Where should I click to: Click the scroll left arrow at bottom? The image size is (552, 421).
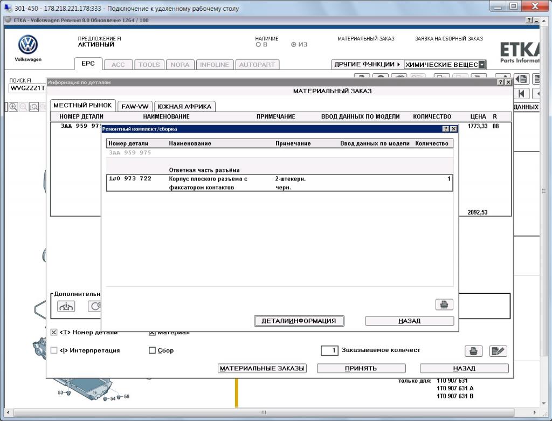[8, 412]
